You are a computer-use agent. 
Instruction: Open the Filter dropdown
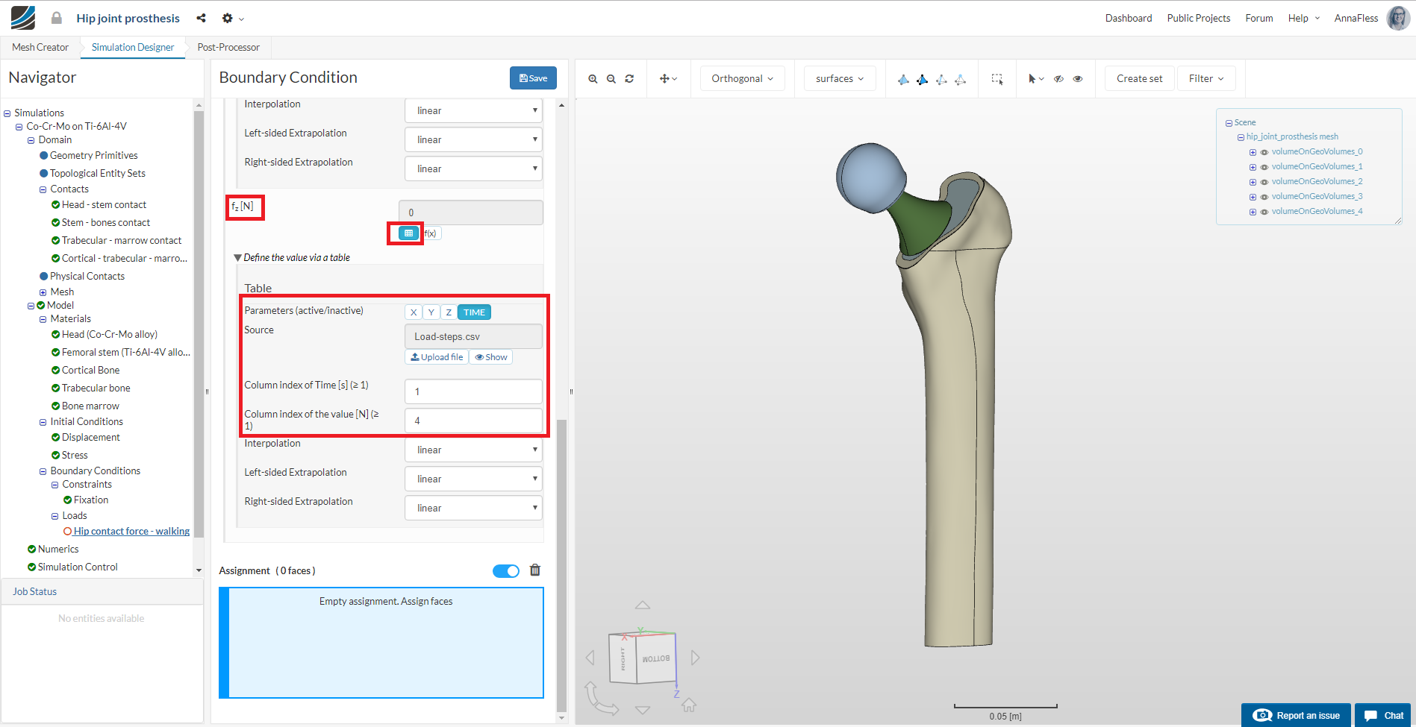tap(1206, 78)
